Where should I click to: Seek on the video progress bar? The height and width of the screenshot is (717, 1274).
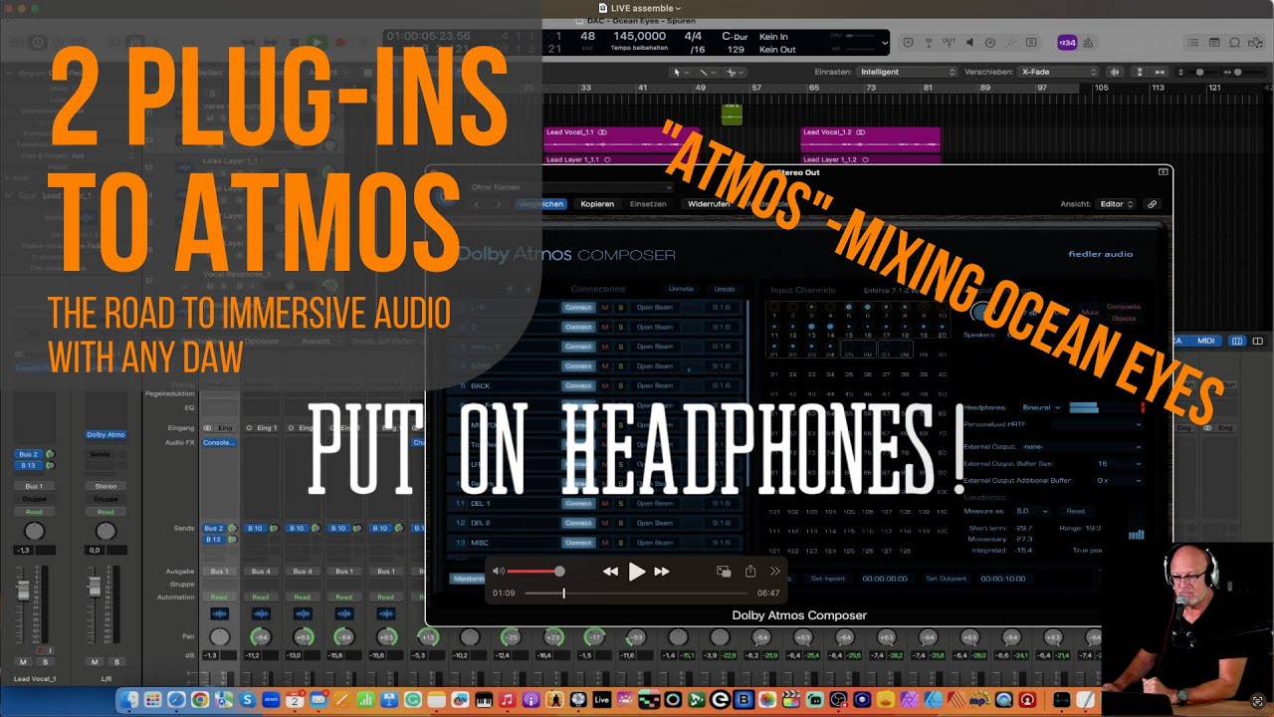[636, 593]
